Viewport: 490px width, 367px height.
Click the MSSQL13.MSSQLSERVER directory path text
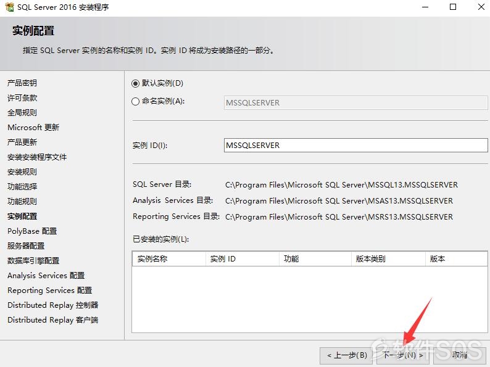(x=341, y=185)
